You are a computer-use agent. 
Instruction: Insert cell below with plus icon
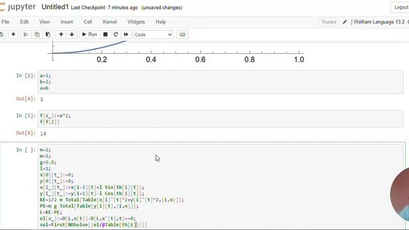(x=13, y=34)
